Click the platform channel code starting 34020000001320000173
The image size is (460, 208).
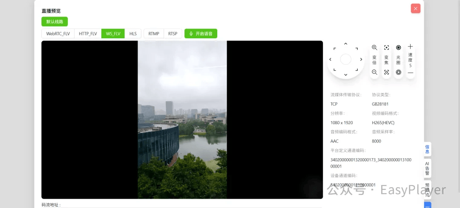pos(371,163)
